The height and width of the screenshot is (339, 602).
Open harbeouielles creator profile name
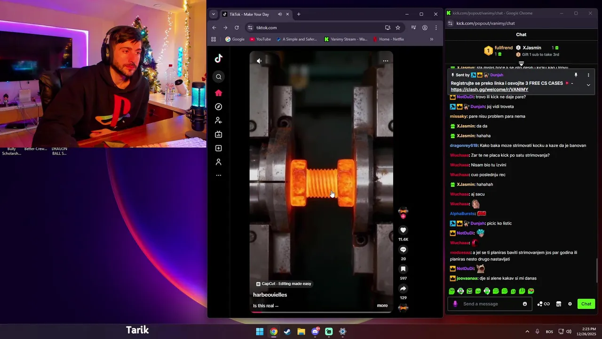tap(270, 295)
